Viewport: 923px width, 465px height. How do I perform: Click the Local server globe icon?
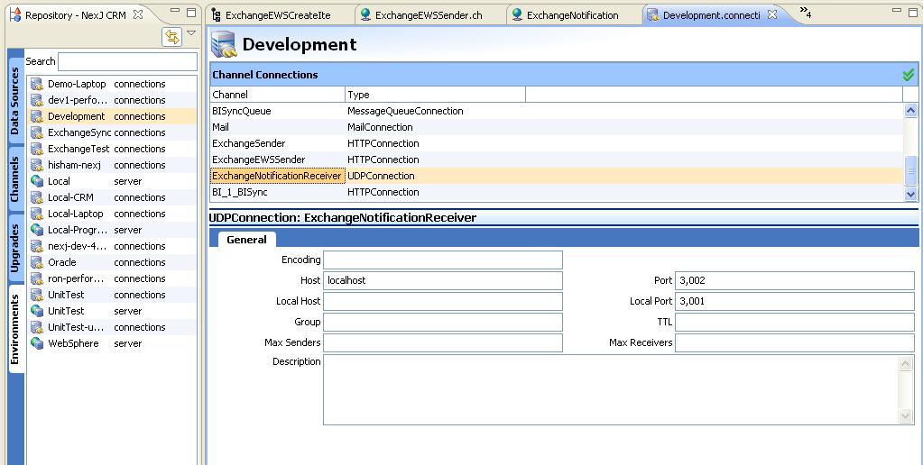coord(37,181)
